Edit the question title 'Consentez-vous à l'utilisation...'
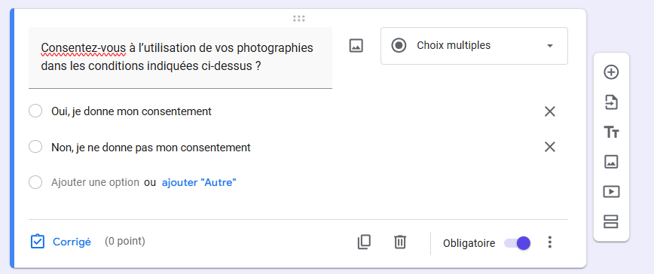This screenshot has width=654, height=274. pos(180,57)
